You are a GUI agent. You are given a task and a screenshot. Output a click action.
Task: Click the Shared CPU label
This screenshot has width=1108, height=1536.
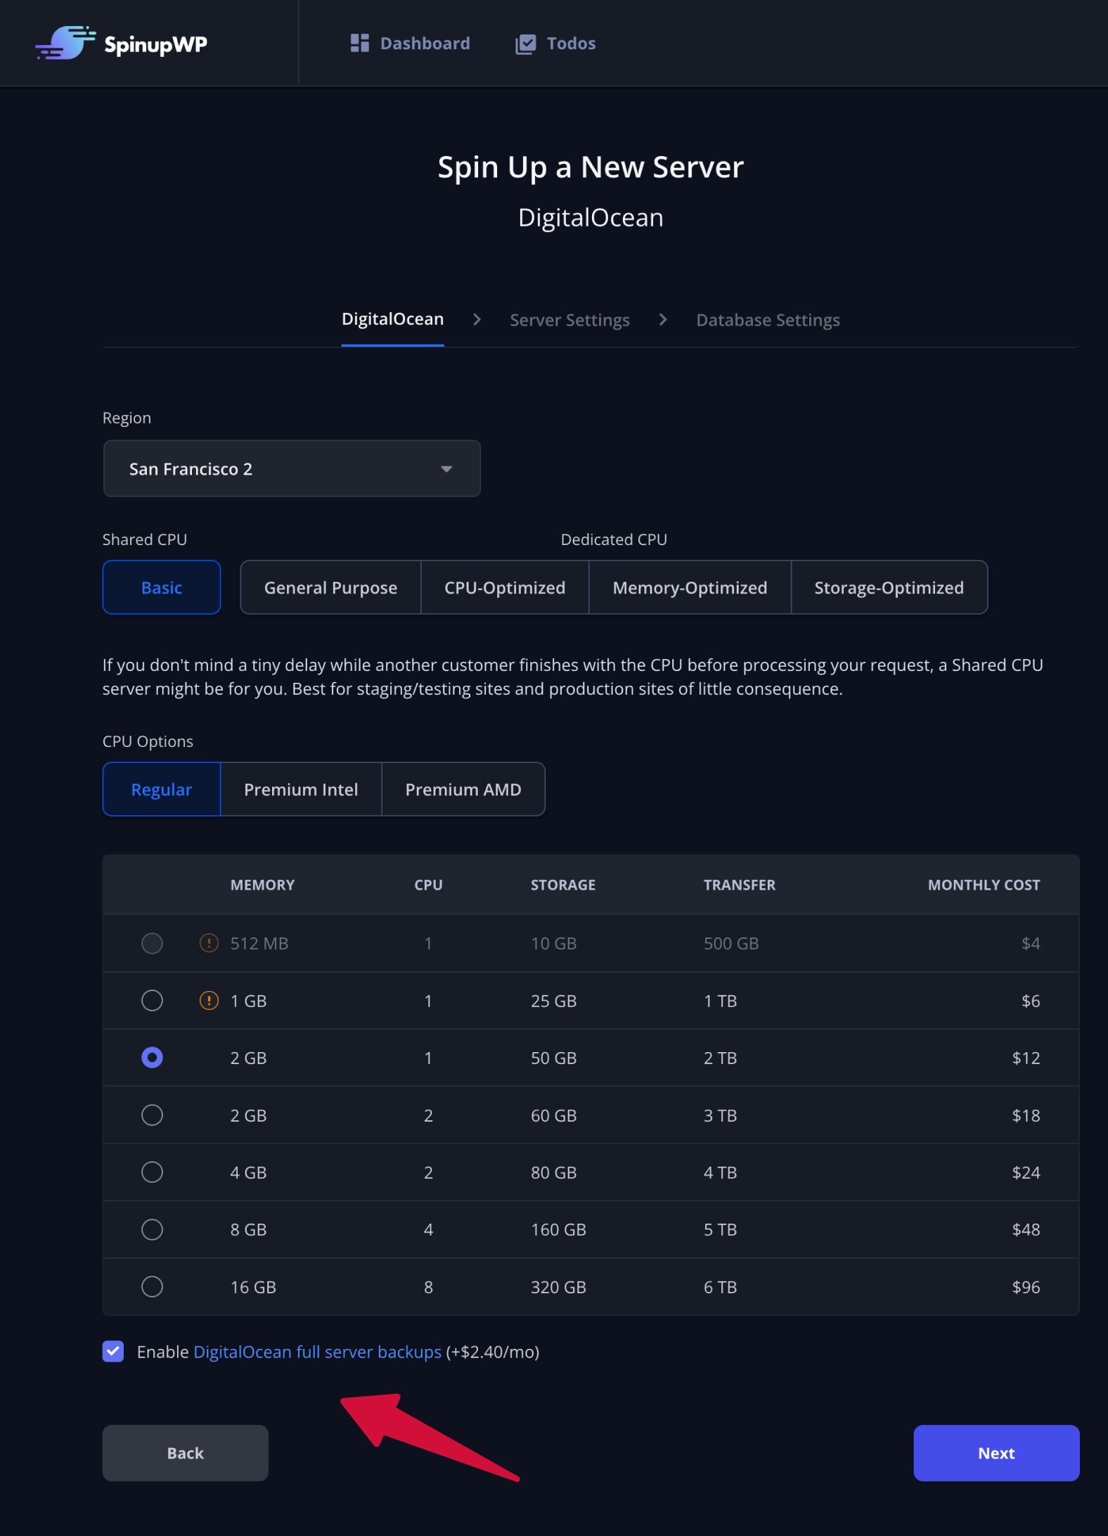click(145, 539)
